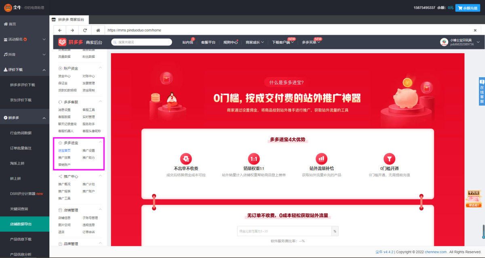Click the 账户资金 section icon
The width and height of the screenshot is (485, 258).
(x=60, y=68)
